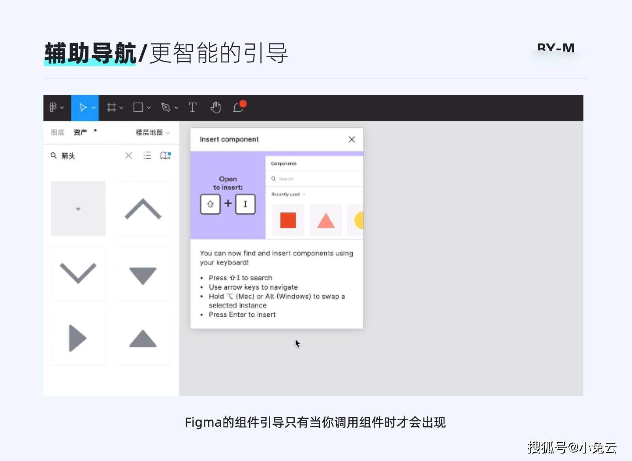Click 'Use arrow keys to navigate' tip
The width and height of the screenshot is (632, 461).
click(x=253, y=287)
